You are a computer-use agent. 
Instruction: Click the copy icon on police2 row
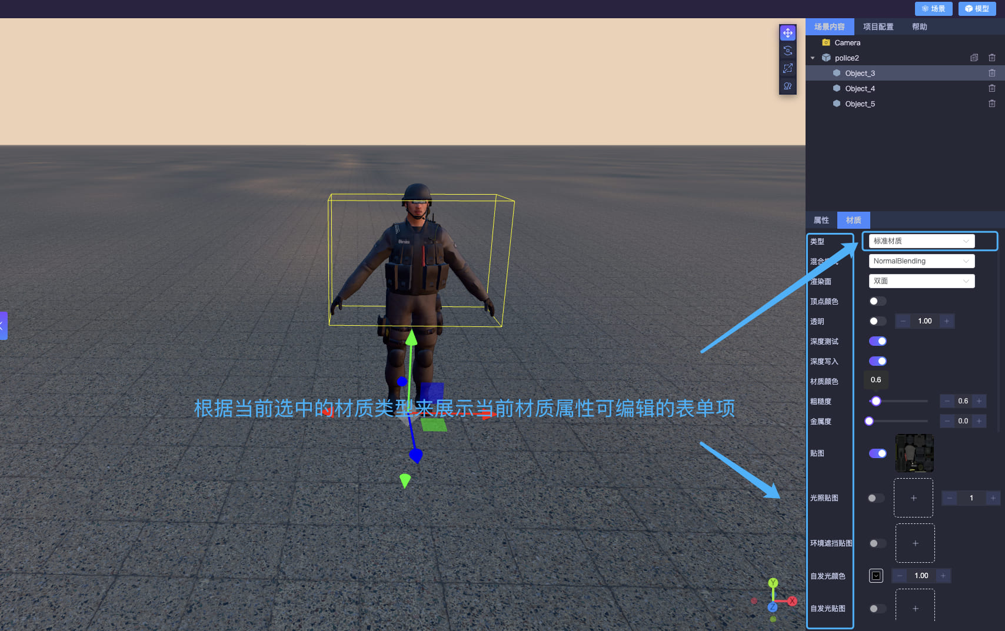click(974, 58)
